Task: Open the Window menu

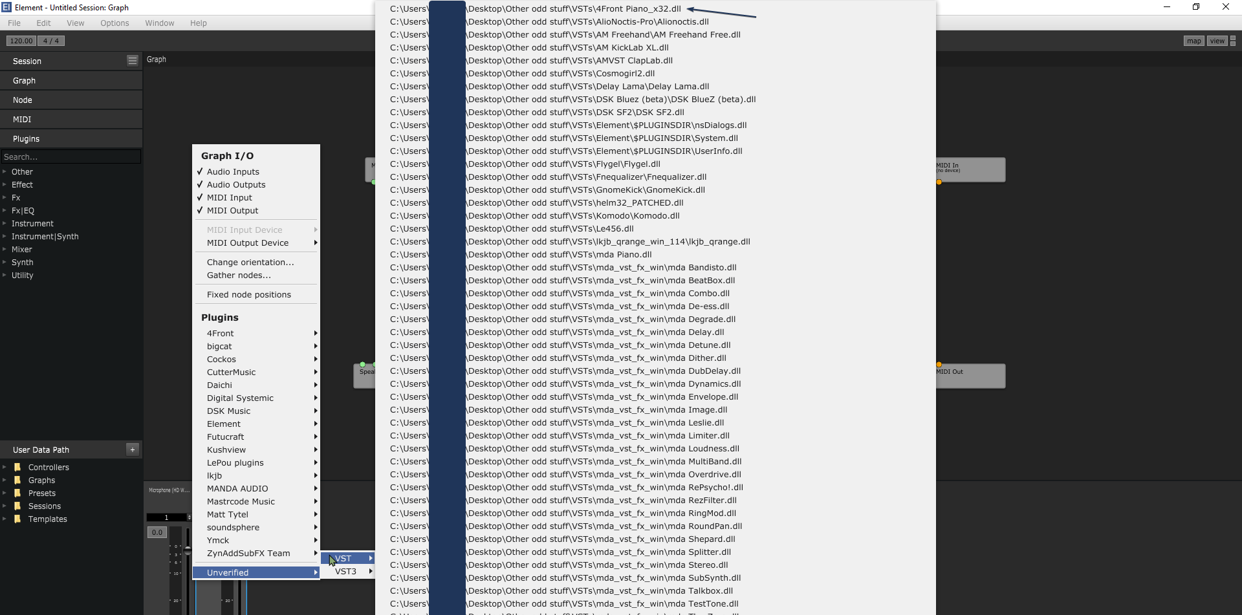Action: point(160,23)
